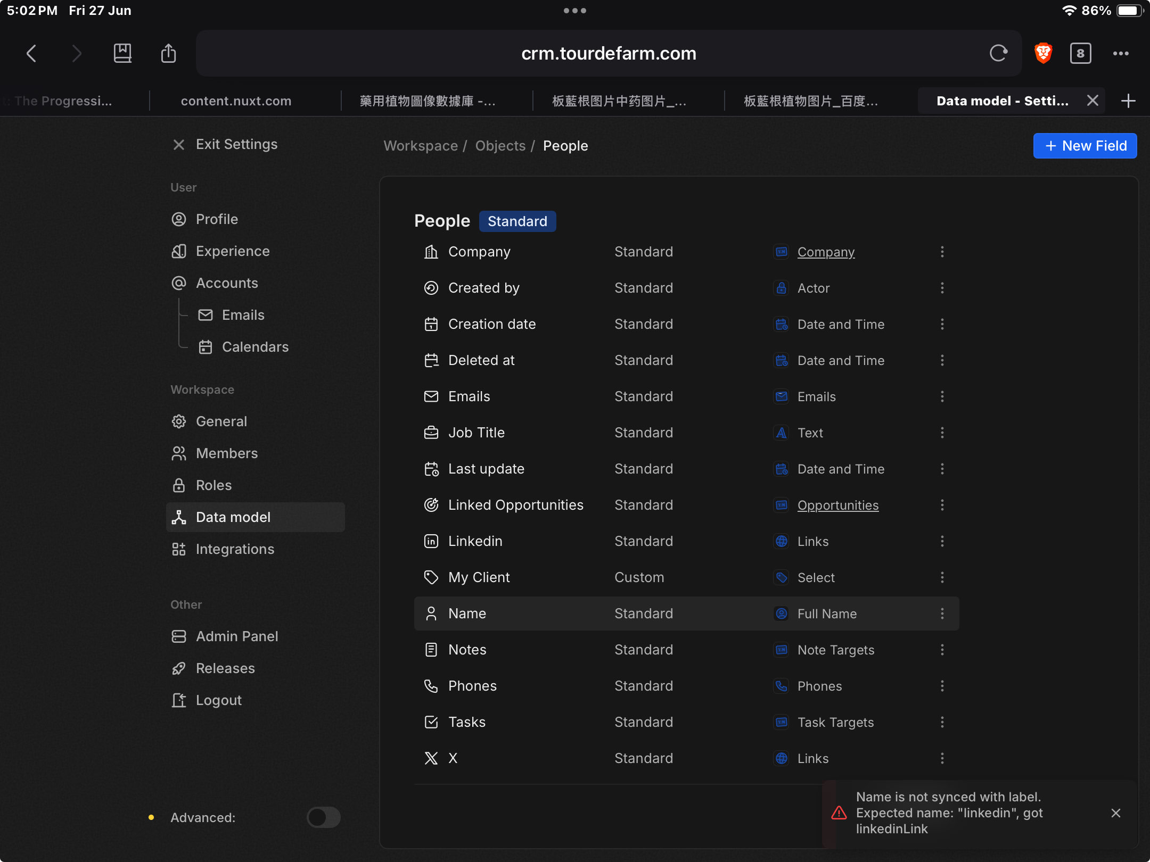1150x862 pixels.
Task: Tap the share icon in toolbar
Action: click(x=168, y=53)
